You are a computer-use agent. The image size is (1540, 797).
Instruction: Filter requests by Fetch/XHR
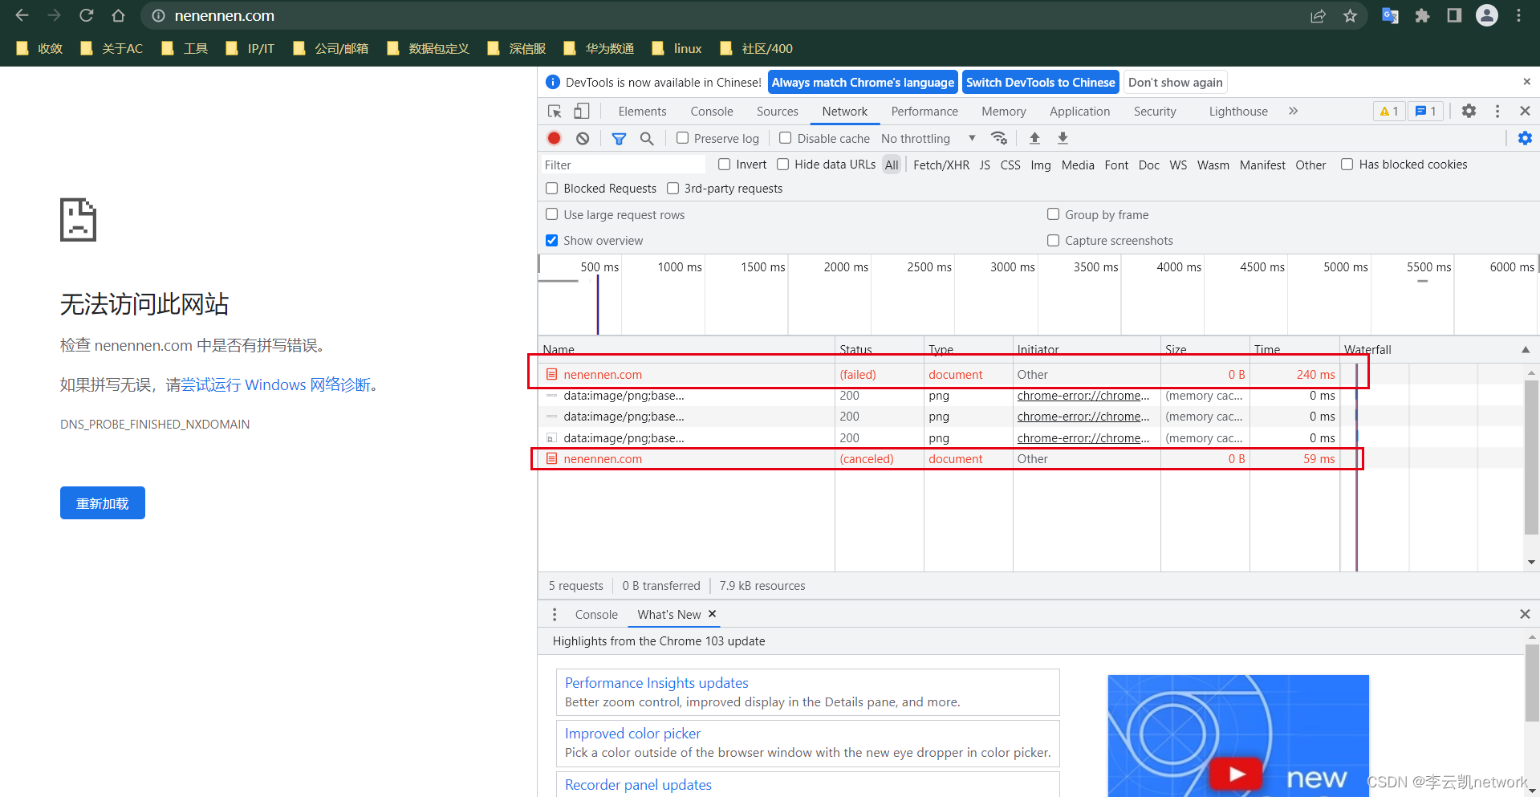[941, 165]
